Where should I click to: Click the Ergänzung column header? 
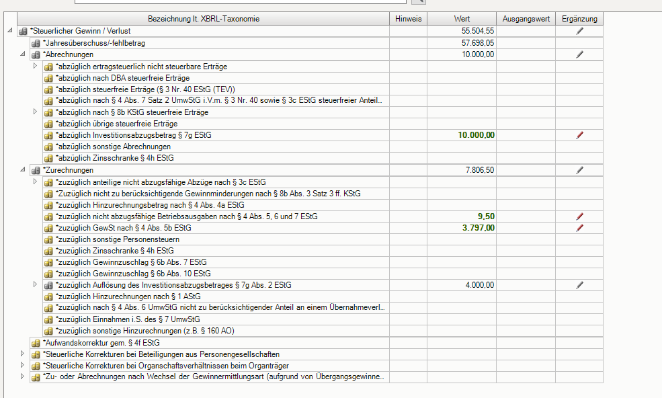579,19
